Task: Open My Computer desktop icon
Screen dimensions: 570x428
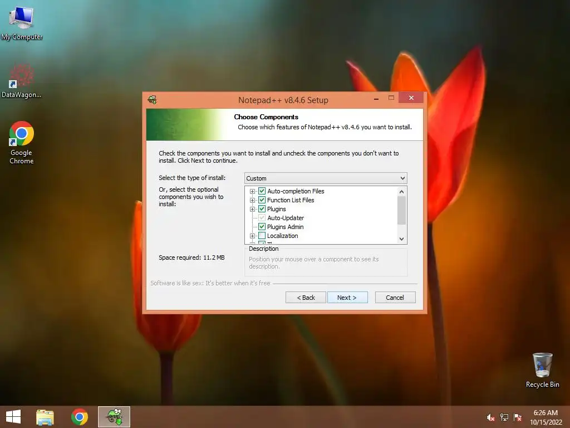Action: pyautogui.click(x=22, y=22)
